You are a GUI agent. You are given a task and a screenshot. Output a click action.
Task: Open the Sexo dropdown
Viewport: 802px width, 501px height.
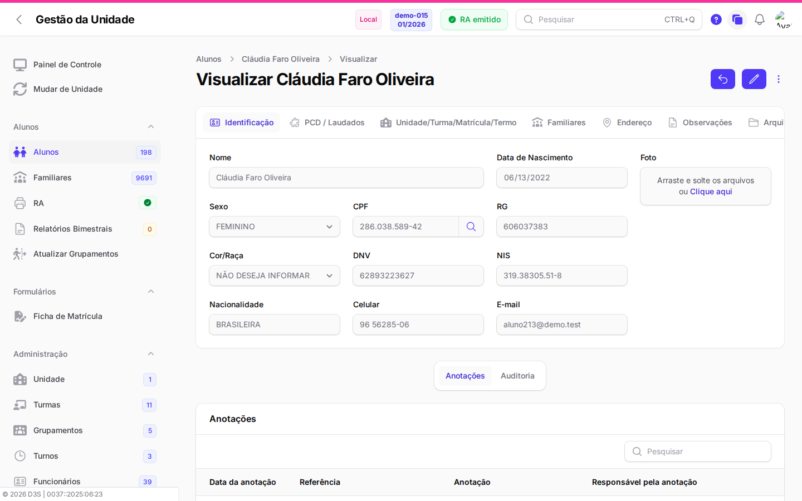(275, 227)
